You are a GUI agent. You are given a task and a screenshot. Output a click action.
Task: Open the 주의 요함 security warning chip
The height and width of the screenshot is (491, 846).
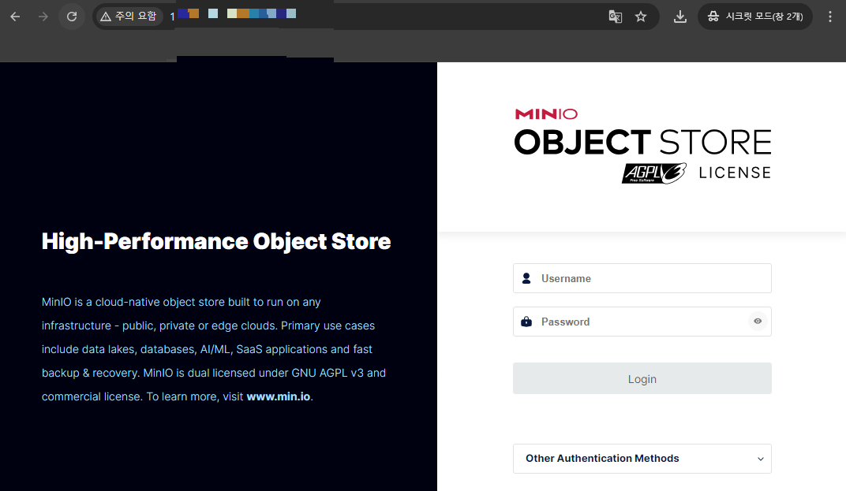(129, 17)
